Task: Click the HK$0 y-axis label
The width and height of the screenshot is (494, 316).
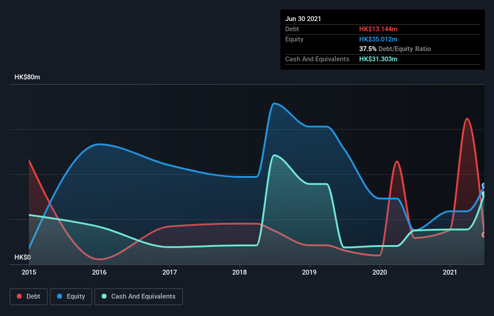Action: coord(23,258)
